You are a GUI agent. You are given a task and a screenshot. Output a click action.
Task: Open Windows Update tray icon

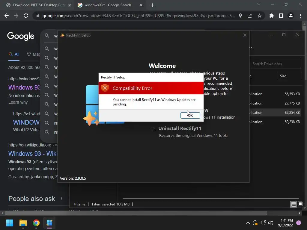click(255, 223)
